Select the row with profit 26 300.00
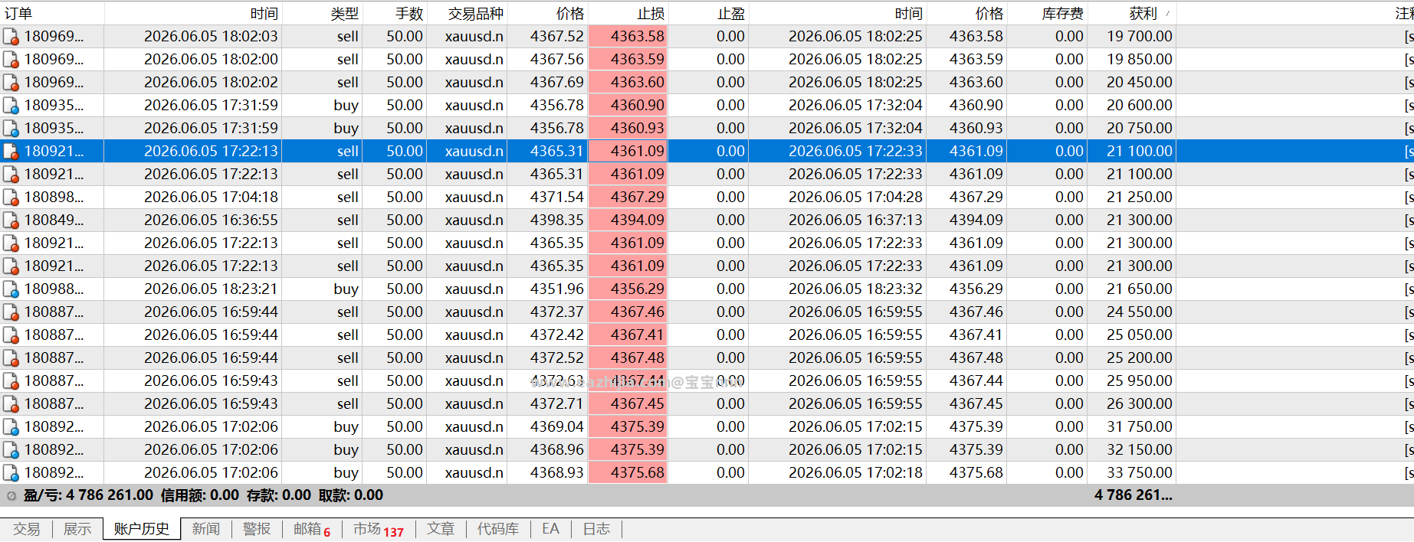The height and width of the screenshot is (542, 1414). 707,404
